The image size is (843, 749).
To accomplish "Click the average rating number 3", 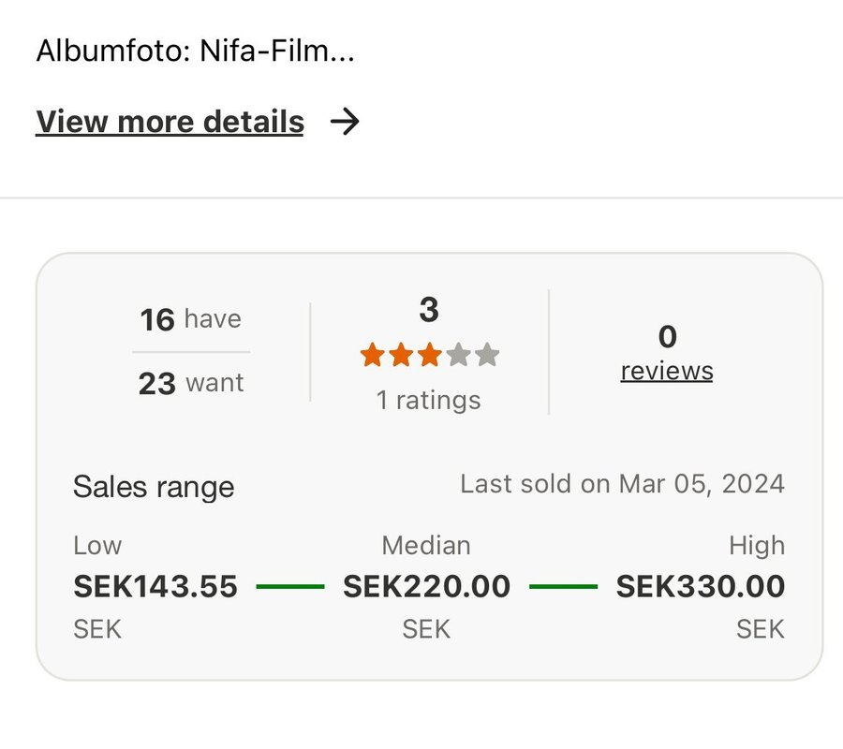I will pyautogui.click(x=429, y=310).
